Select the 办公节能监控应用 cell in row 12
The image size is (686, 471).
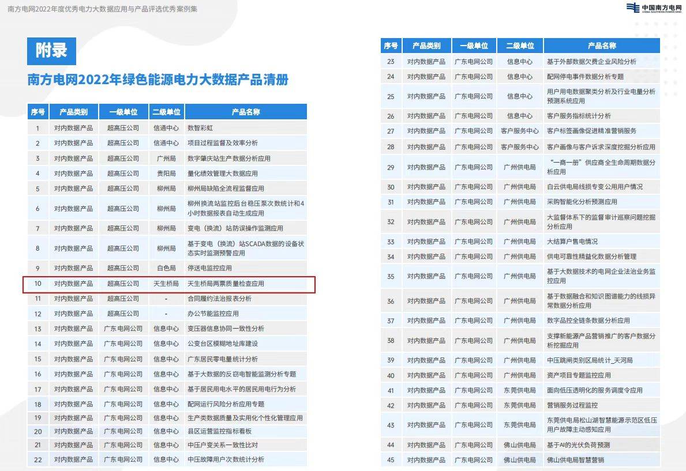click(213, 314)
